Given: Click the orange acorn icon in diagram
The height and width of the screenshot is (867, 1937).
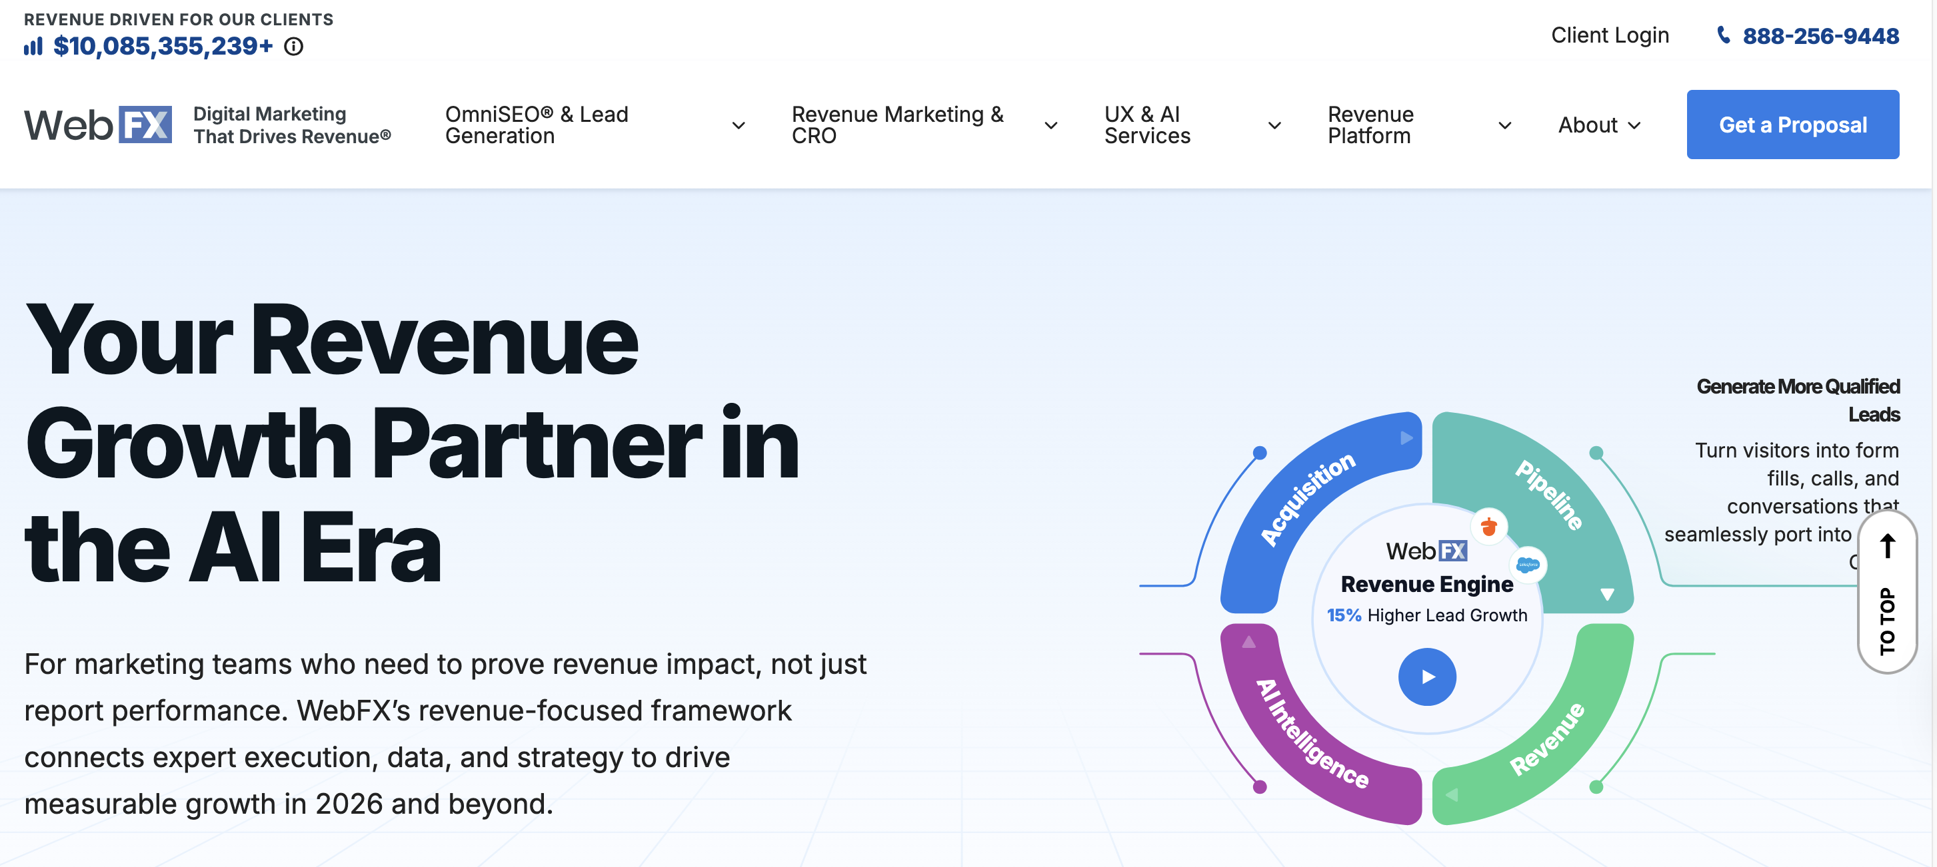Looking at the screenshot, I should [x=1488, y=527].
